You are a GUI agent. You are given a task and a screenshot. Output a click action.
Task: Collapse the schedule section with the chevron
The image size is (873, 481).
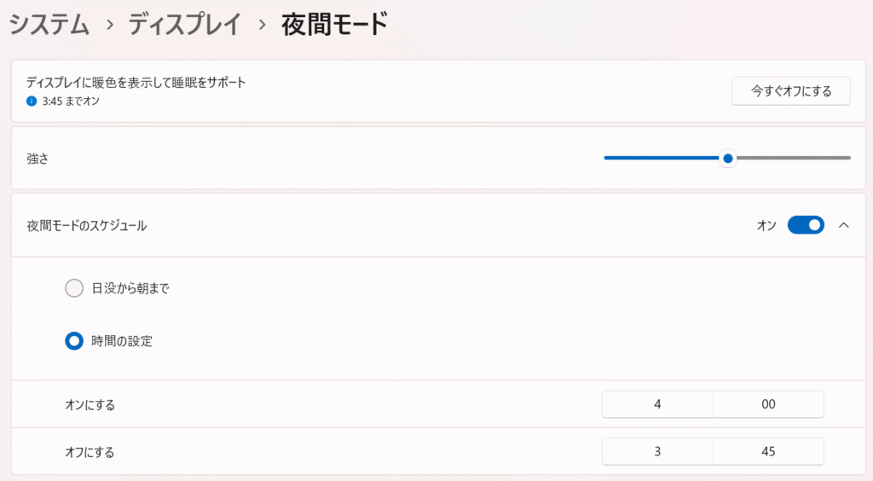point(844,225)
